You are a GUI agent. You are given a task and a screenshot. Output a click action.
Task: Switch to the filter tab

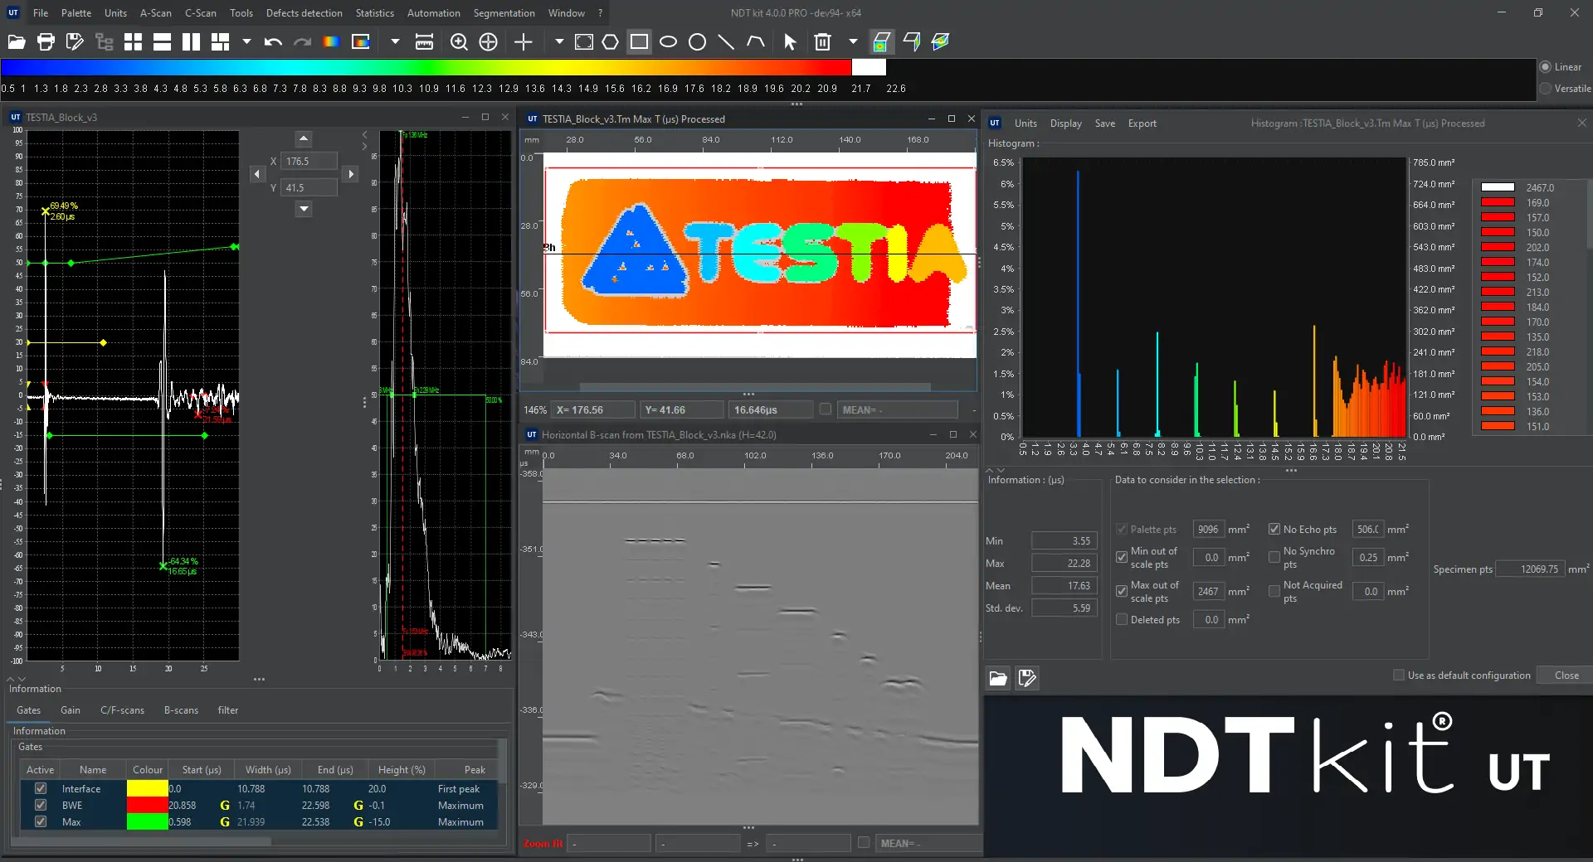[x=228, y=710]
